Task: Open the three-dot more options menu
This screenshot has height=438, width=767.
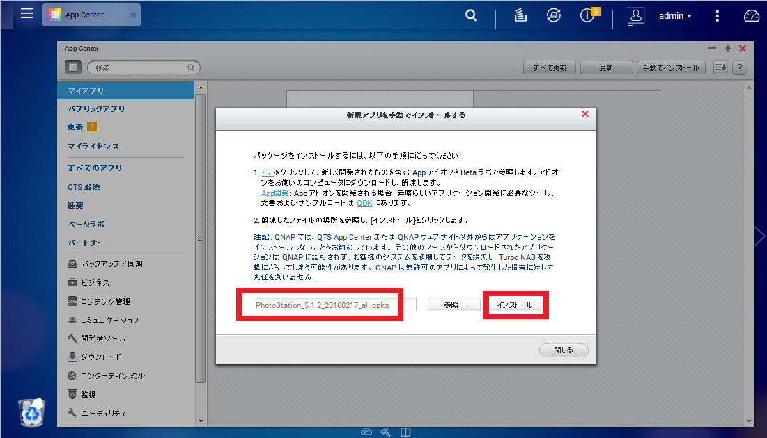Action: pyautogui.click(x=717, y=15)
